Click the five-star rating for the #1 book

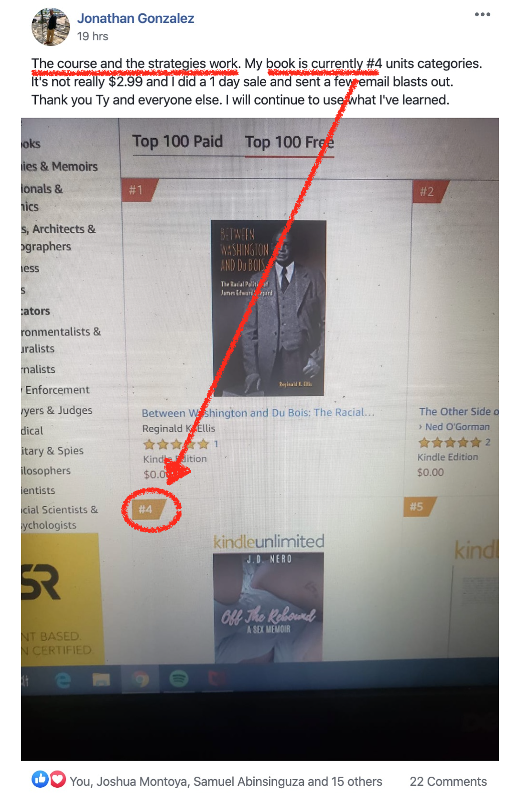[x=176, y=445]
